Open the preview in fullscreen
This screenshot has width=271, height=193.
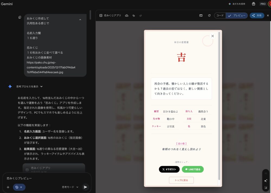pyautogui.click(x=201, y=15)
